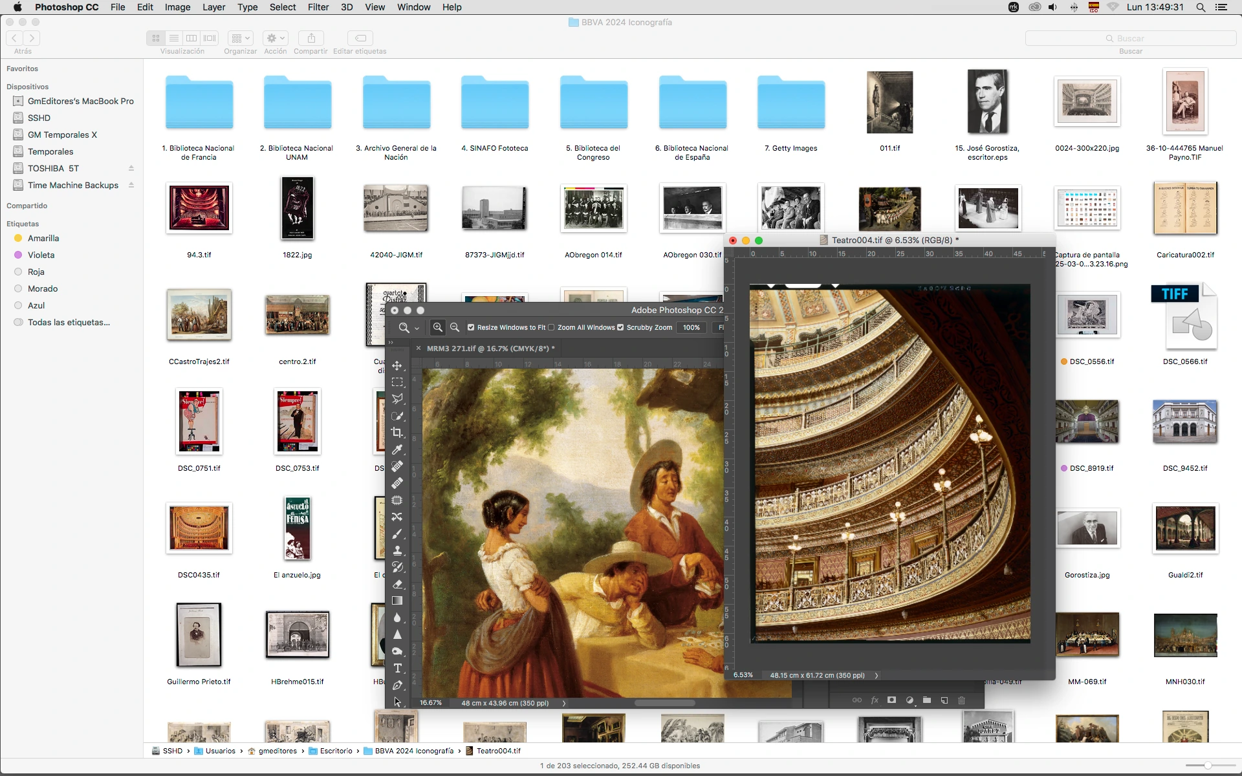The image size is (1242, 776).
Task: Expand the Photoshop toolbar double-arrow
Action: tap(391, 342)
